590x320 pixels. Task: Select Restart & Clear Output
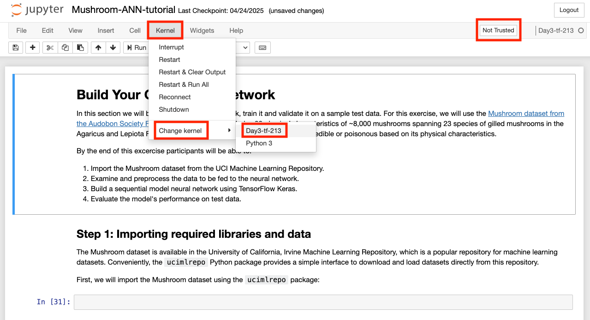(x=192, y=72)
